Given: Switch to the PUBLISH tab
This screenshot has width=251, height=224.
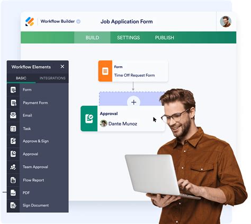Looking at the screenshot, I should [165, 38].
